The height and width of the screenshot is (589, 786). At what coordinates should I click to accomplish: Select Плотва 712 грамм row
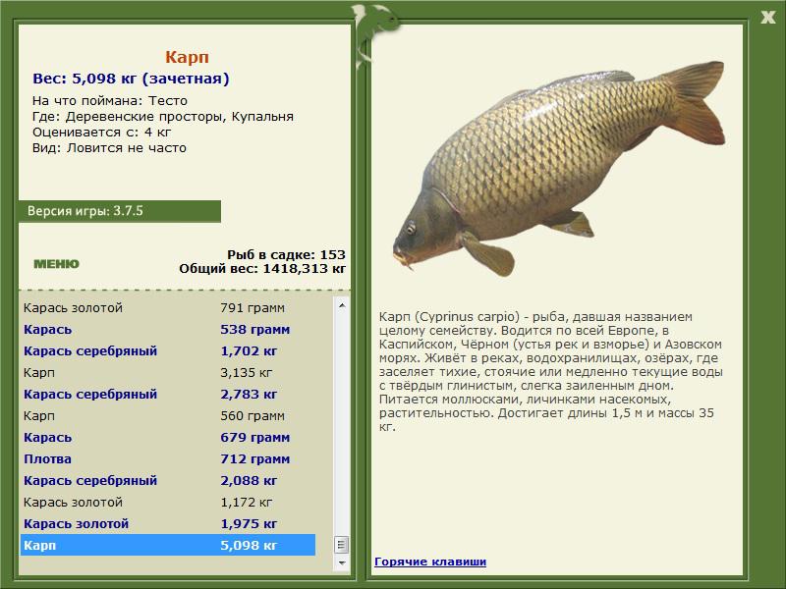pos(168,458)
